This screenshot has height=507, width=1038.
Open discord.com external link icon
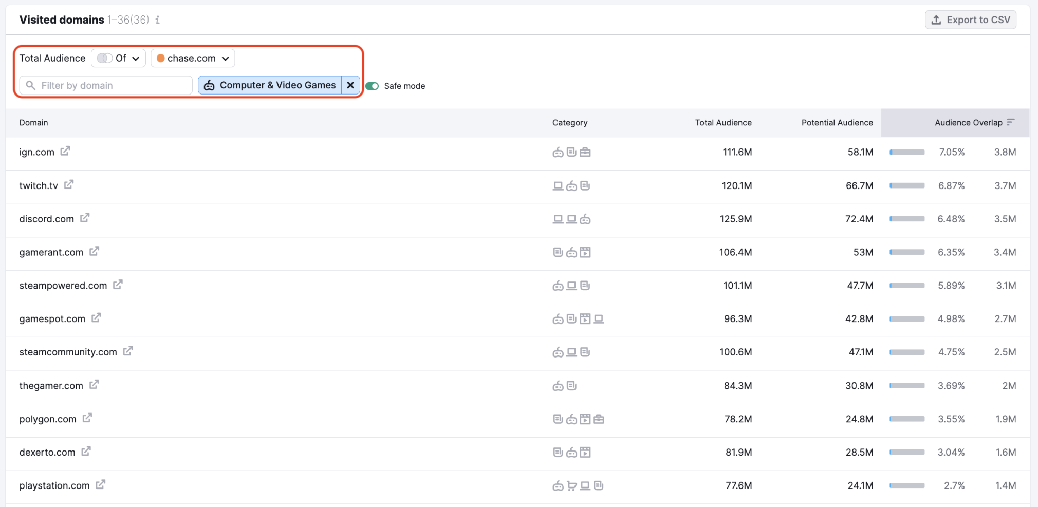point(85,218)
